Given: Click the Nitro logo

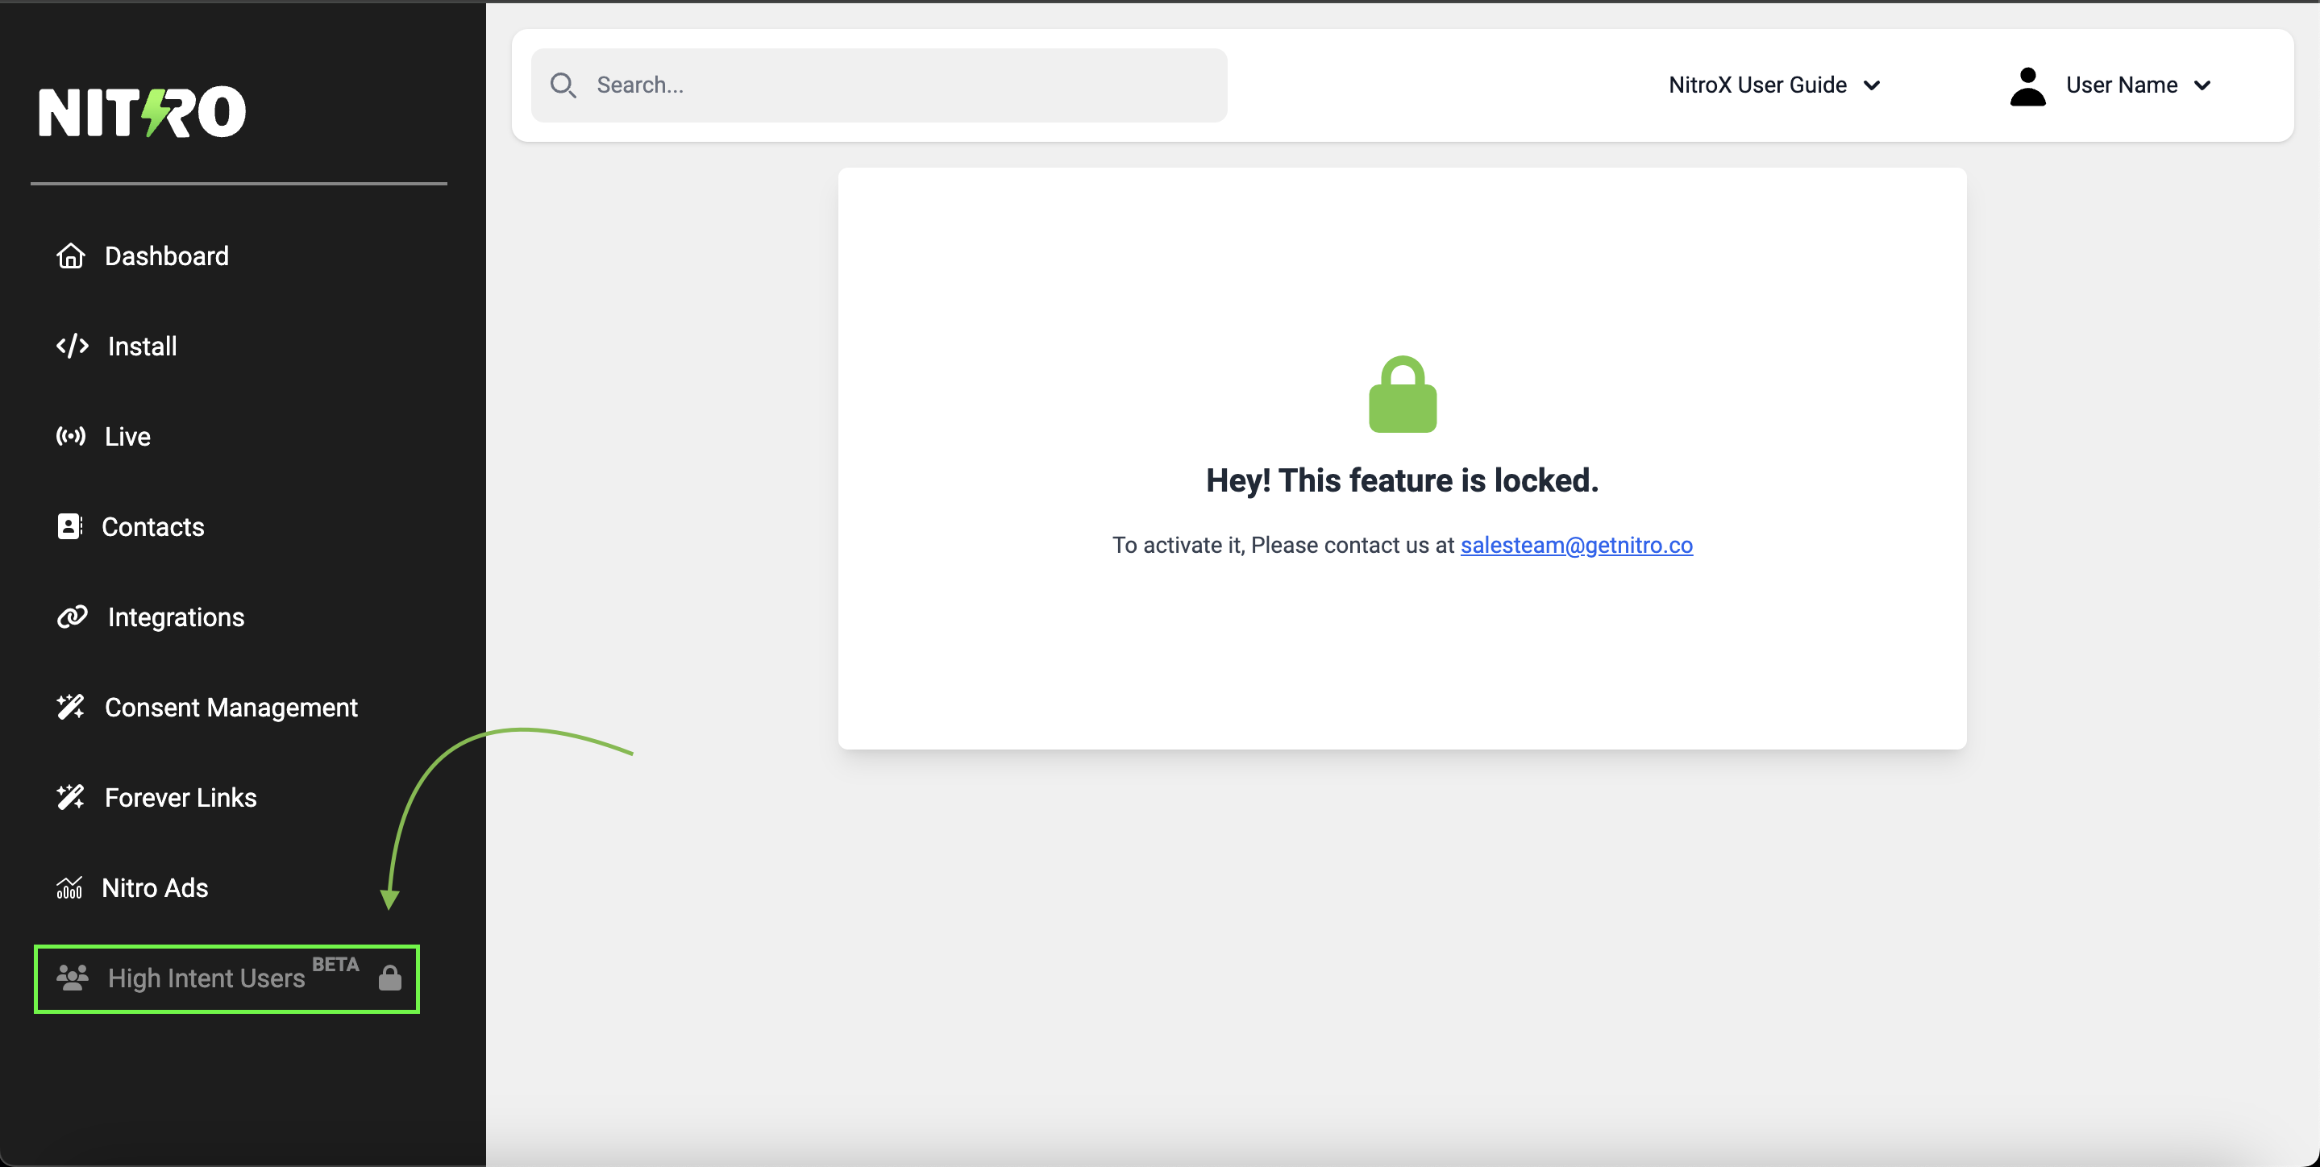Looking at the screenshot, I should (143, 113).
